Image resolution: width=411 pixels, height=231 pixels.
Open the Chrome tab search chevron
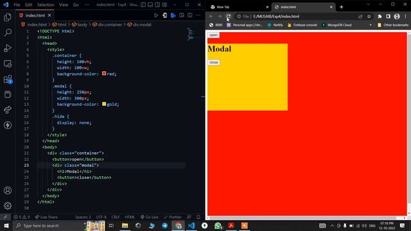pyautogui.click(x=368, y=4)
